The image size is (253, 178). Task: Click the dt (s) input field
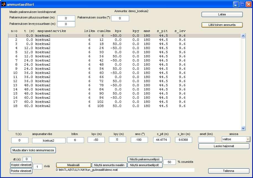[x=27, y=159]
